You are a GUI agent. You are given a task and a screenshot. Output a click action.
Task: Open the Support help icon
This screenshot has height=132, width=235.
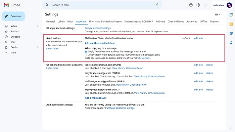pos(191,5)
